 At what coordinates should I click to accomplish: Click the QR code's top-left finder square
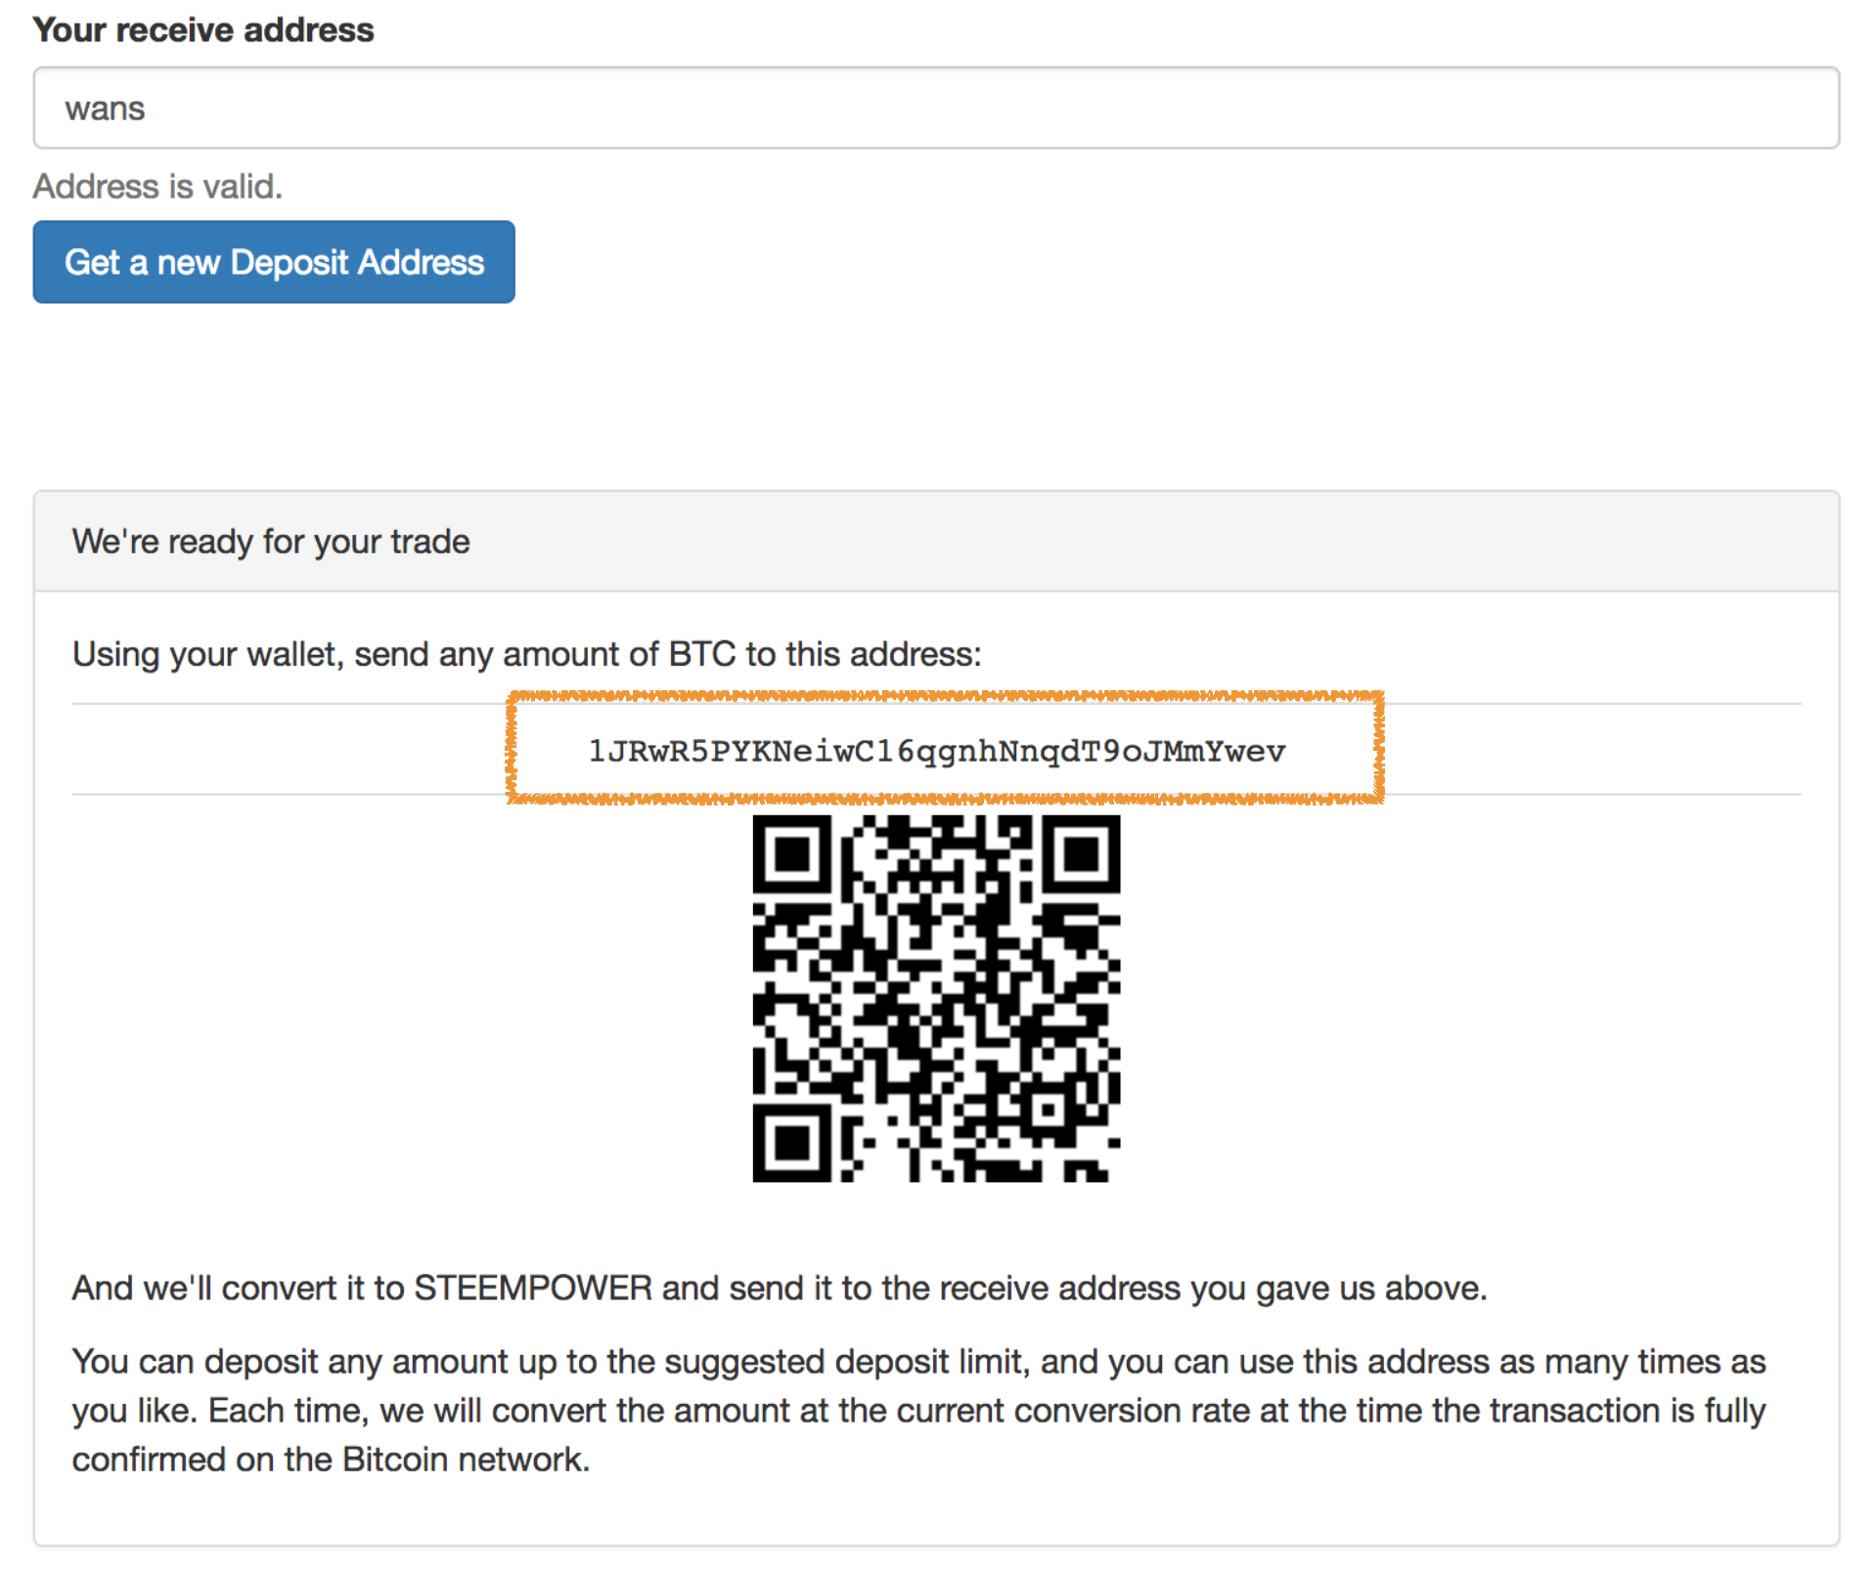(791, 854)
